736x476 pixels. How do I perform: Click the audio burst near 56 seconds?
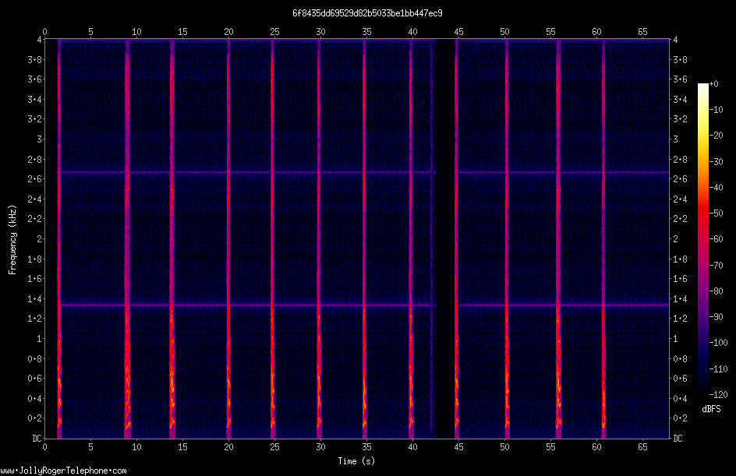point(558,239)
